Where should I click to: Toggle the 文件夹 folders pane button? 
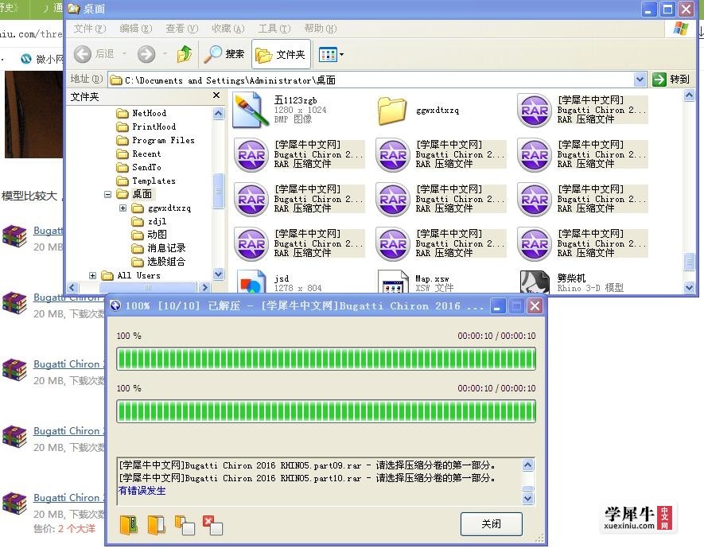click(x=281, y=55)
